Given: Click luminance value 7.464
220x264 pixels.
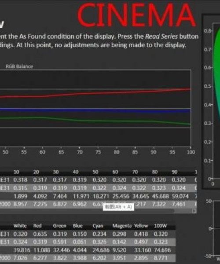Looking at the screenshot, I should pos(60,196).
